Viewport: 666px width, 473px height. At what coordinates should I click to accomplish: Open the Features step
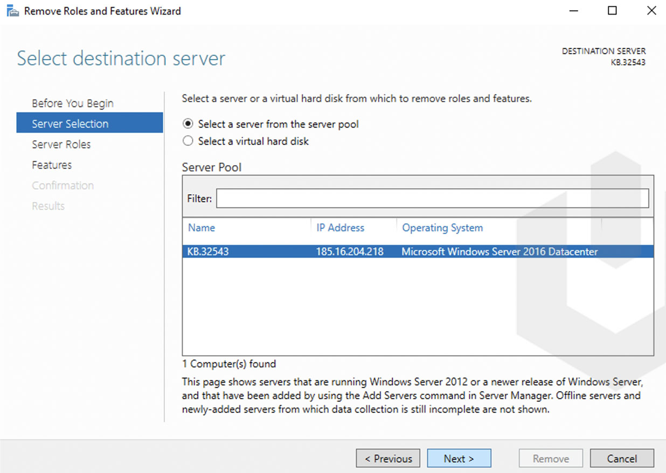(x=52, y=165)
